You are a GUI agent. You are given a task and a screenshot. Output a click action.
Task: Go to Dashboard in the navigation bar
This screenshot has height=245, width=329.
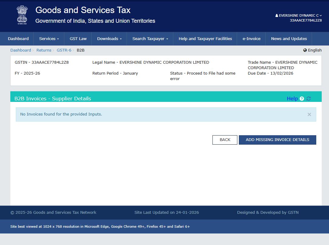18,39
